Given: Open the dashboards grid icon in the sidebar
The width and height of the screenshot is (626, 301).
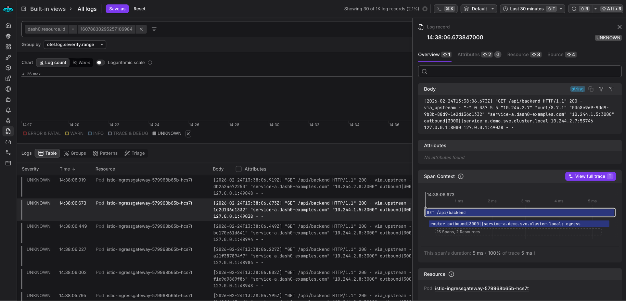Looking at the screenshot, I should tap(8, 47).
